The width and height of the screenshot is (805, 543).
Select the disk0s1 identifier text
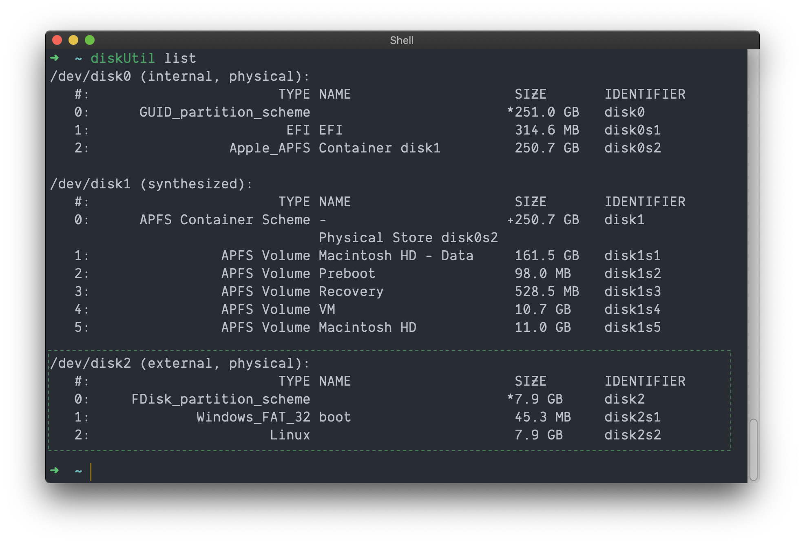tap(632, 130)
